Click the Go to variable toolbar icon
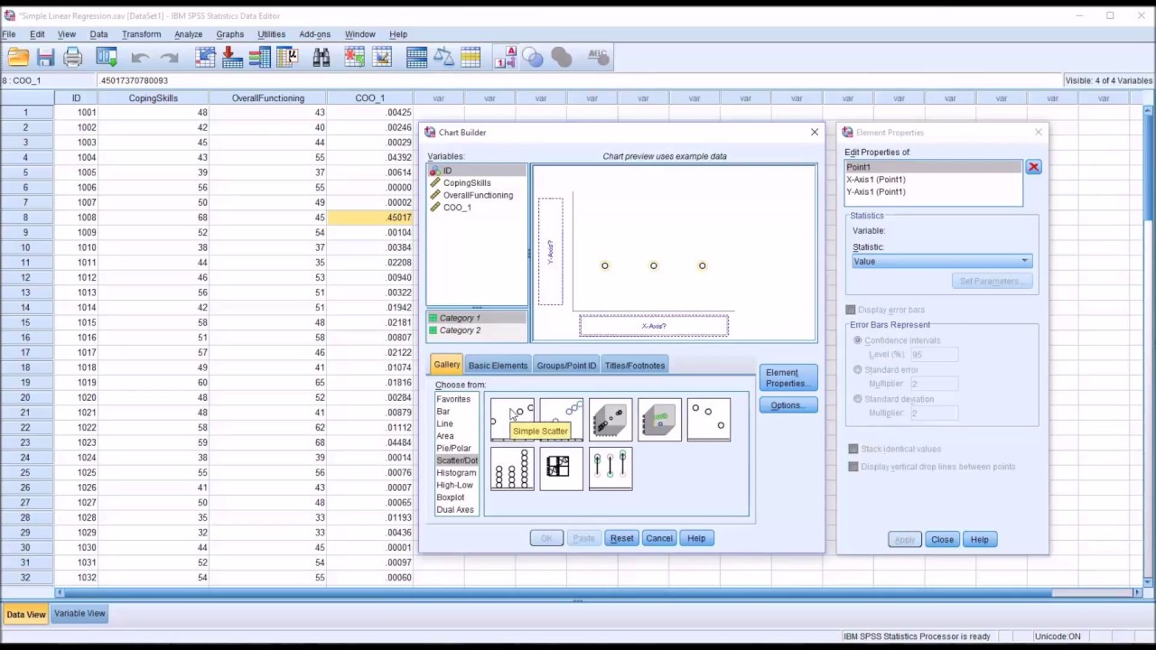The width and height of the screenshot is (1156, 650). pos(232,58)
